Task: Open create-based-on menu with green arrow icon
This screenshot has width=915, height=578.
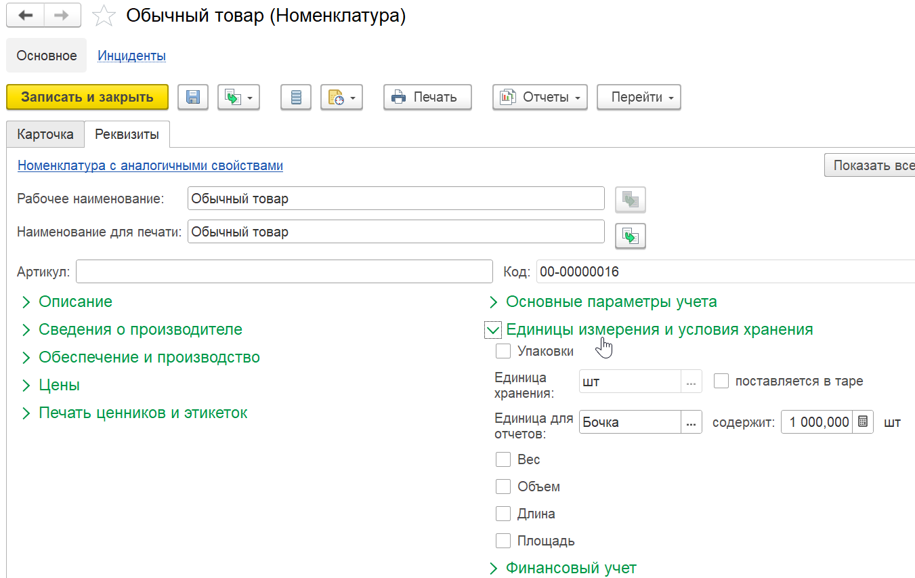Action: pos(238,97)
